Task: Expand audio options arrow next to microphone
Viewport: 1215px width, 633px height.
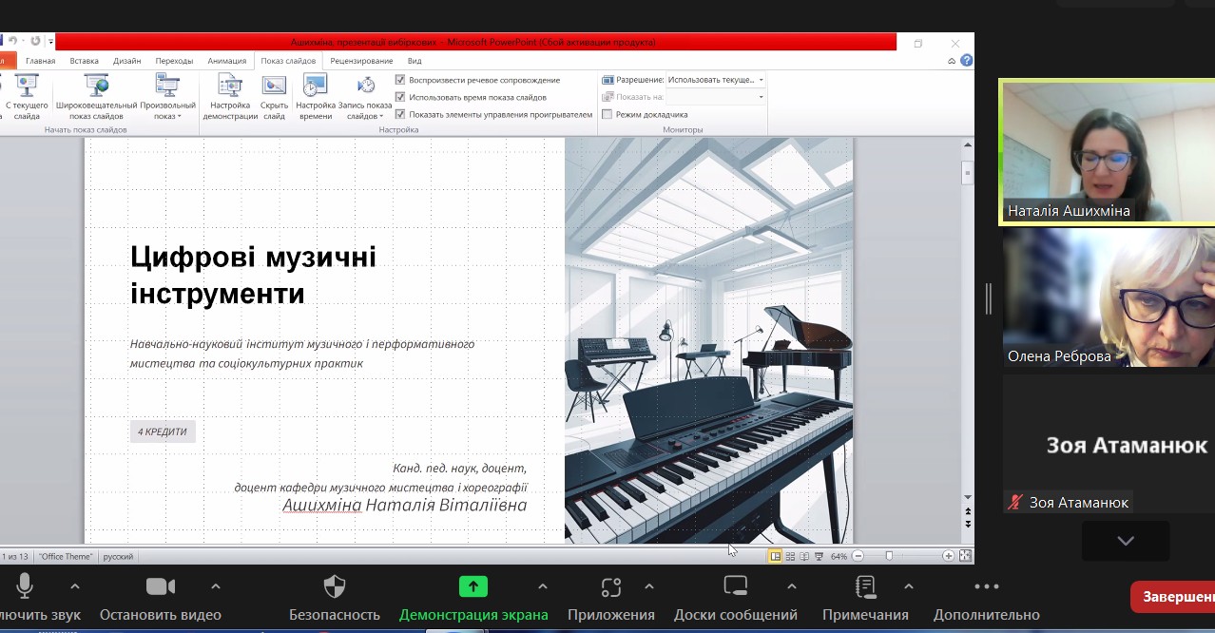Action: tap(75, 586)
